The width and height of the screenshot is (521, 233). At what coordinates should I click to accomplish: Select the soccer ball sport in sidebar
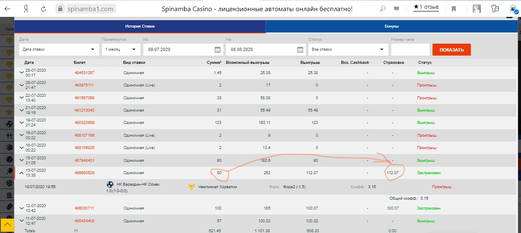coord(9,123)
